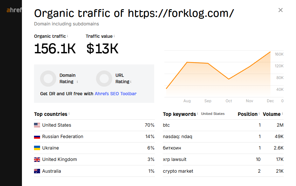Open the Ahrefs SEO Toolbar link
Viewport: 296px width, 186px height.
[x=116, y=94]
